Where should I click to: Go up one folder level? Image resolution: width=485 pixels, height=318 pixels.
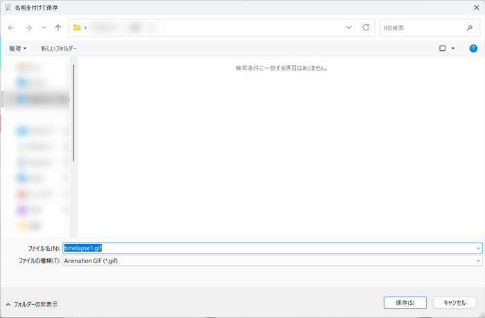click(58, 28)
